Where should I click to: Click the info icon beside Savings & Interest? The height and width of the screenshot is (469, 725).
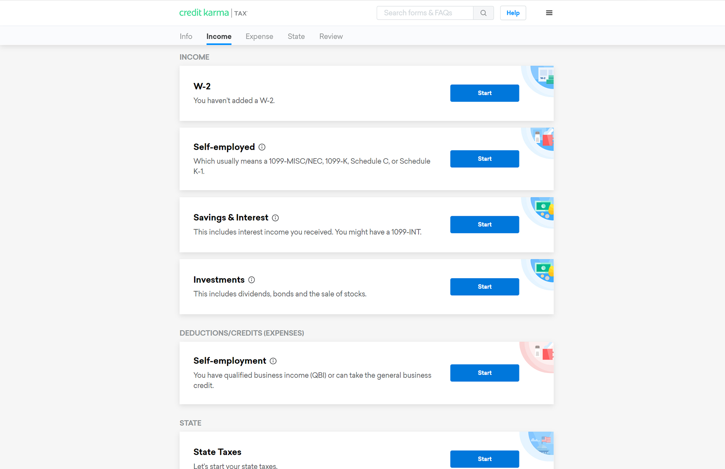click(x=275, y=218)
